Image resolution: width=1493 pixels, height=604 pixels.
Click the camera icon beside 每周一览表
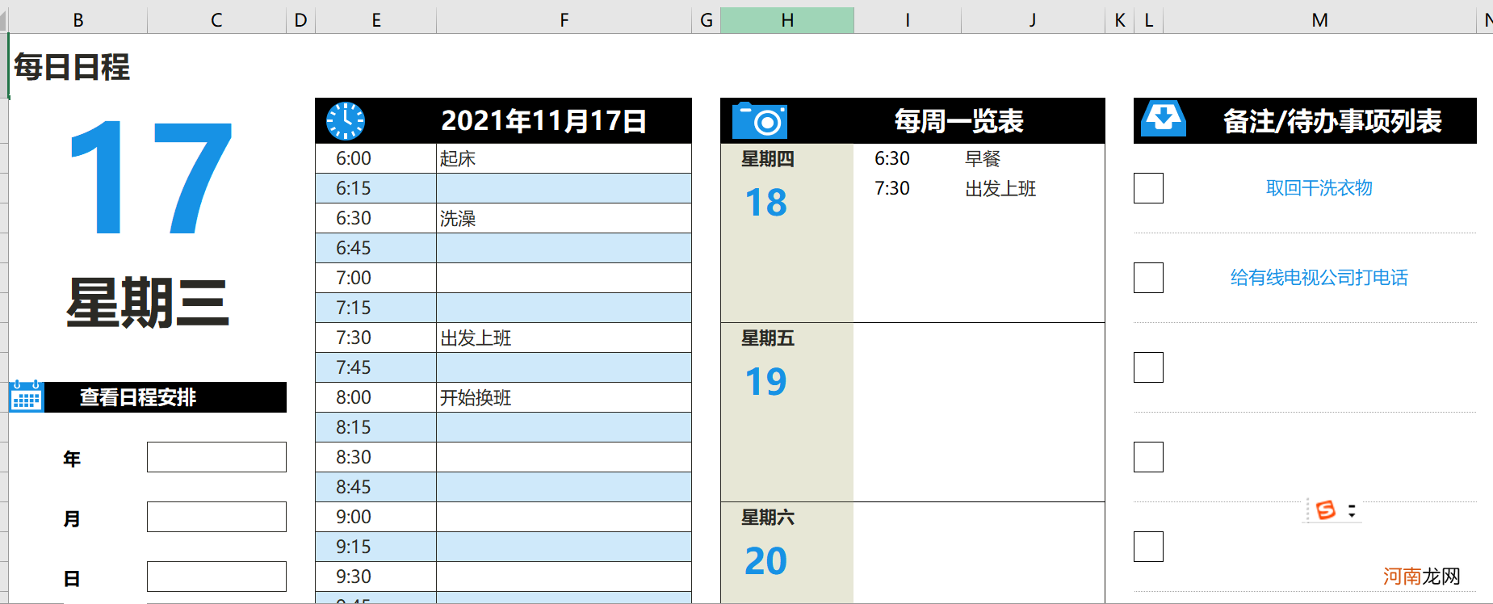(x=760, y=121)
